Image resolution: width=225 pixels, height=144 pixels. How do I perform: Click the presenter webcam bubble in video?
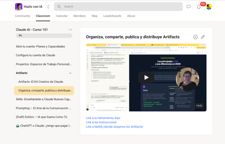point(187,79)
